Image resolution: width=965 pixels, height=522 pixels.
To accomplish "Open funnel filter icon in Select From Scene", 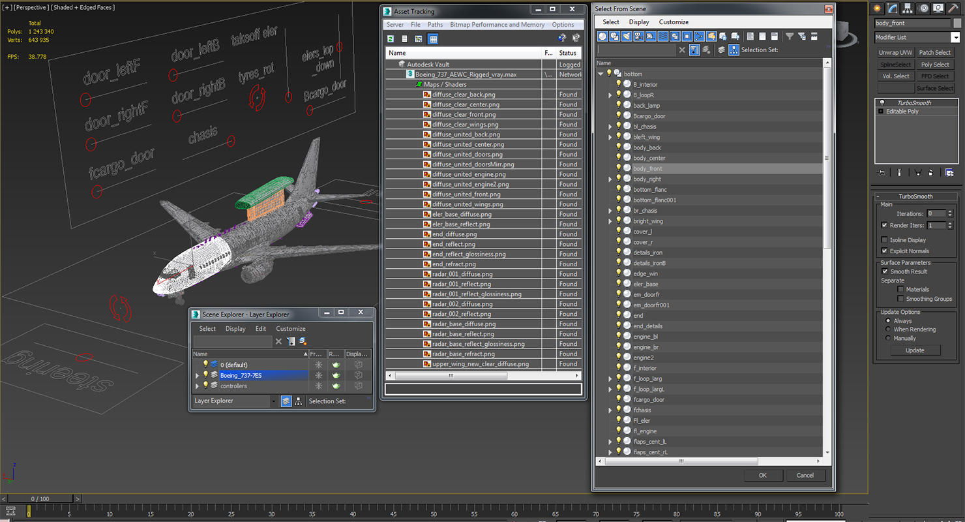I will [x=790, y=37].
